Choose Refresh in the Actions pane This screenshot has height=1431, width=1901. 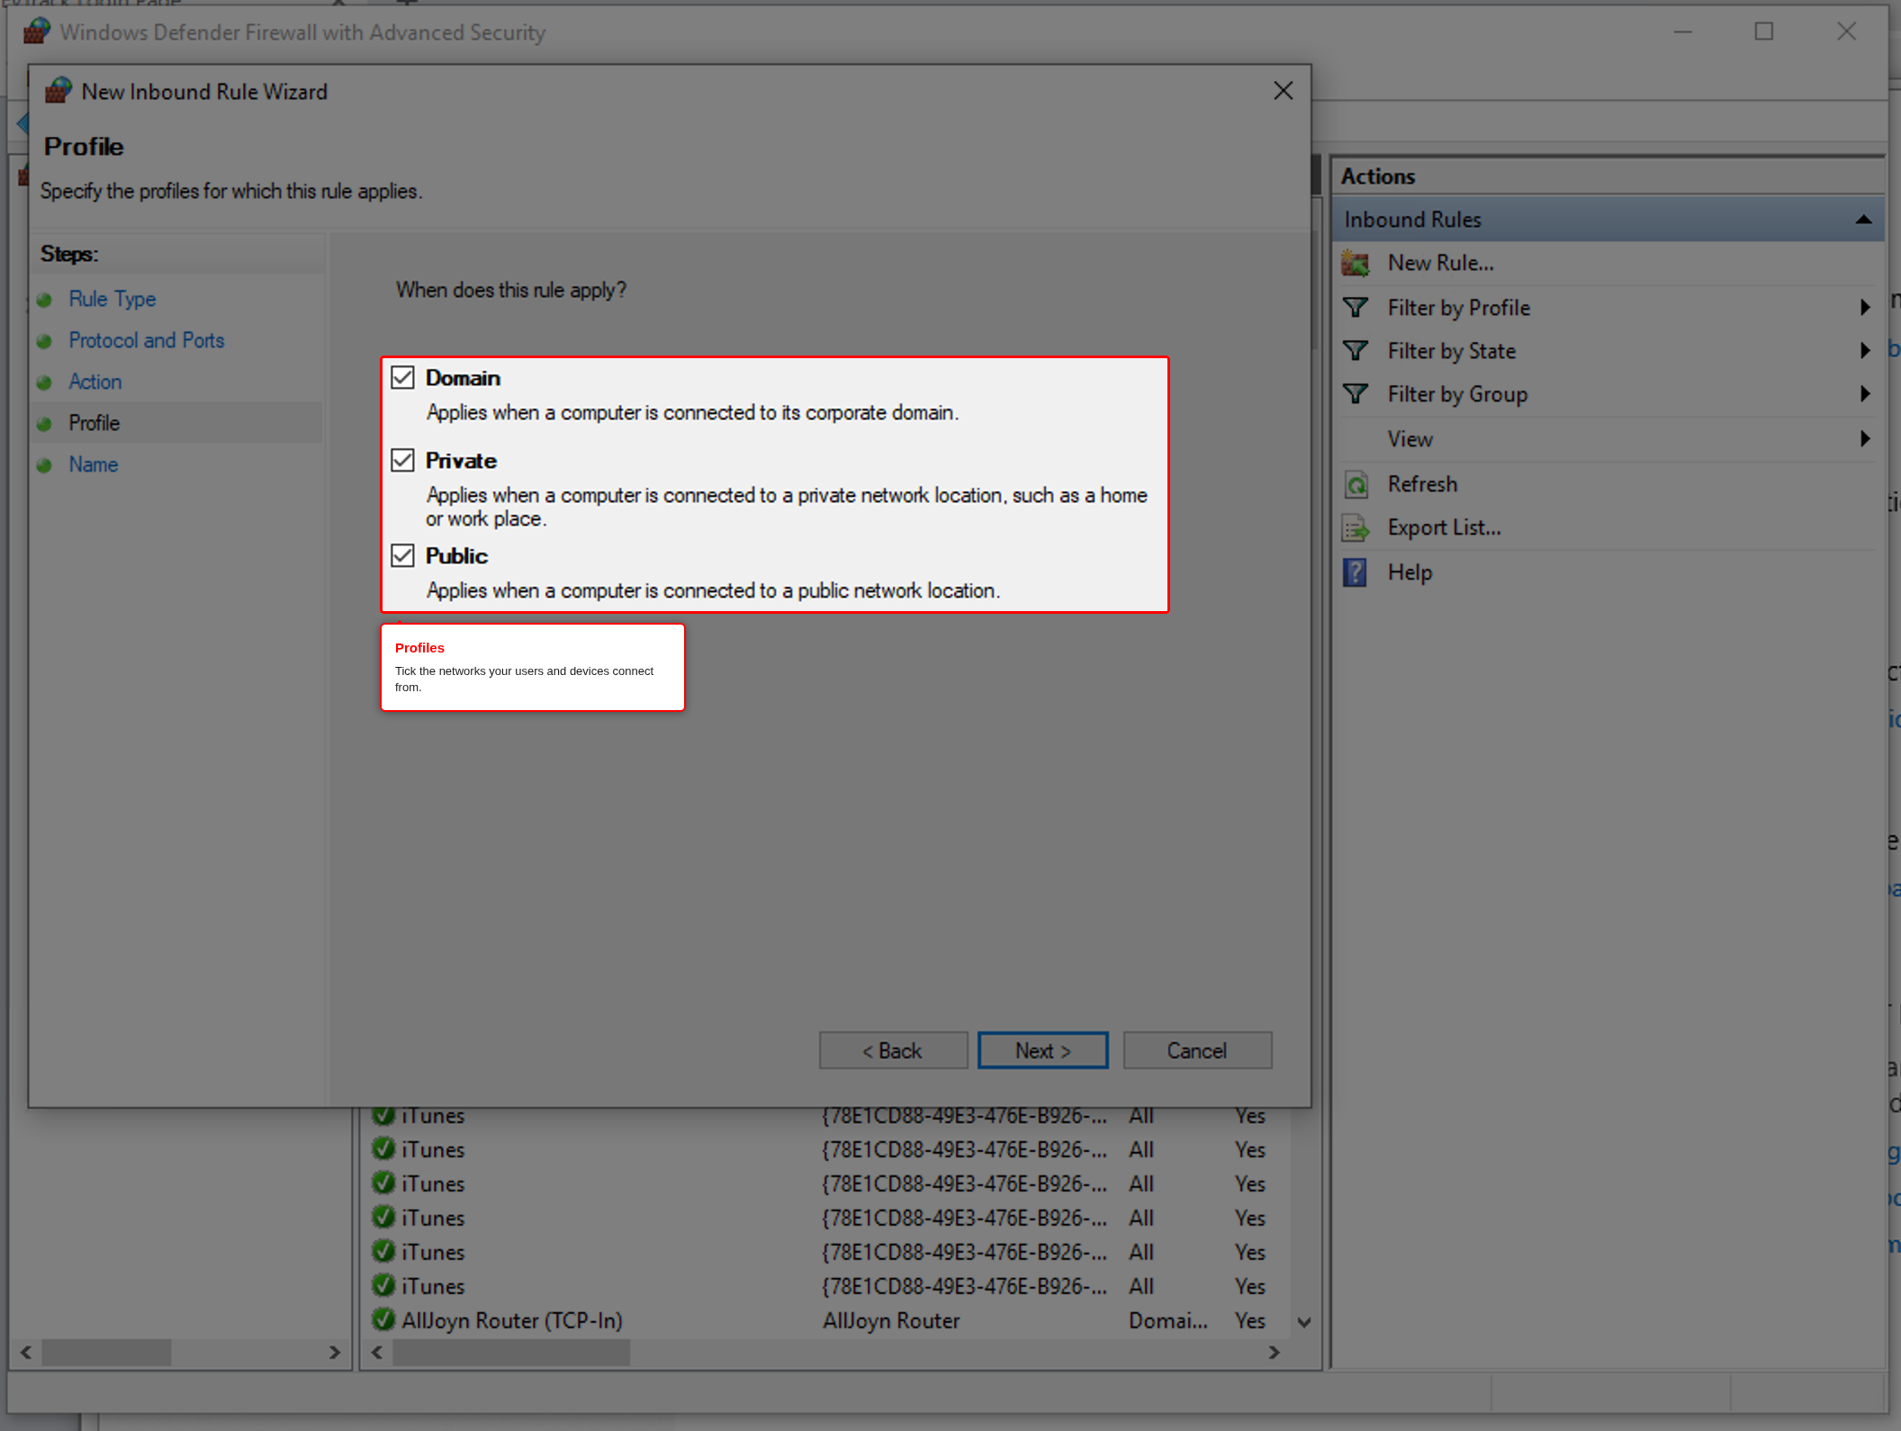pyautogui.click(x=1422, y=484)
